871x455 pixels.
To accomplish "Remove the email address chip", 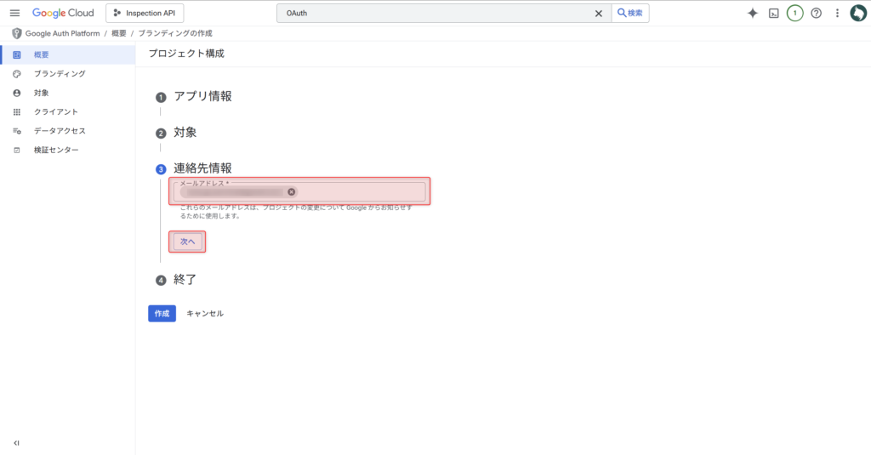I will pos(292,192).
